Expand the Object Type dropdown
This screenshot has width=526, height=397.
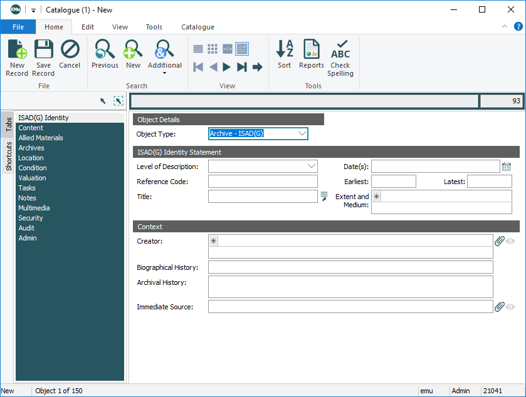(302, 134)
